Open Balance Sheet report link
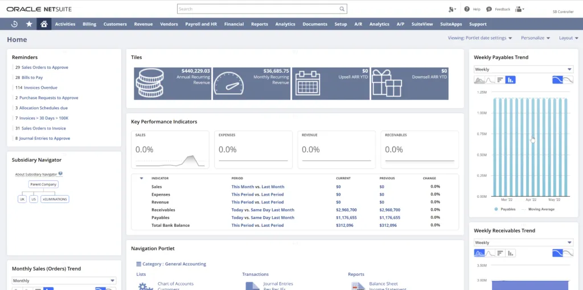 [383, 284]
